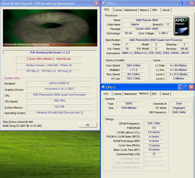
Task: Minimize the top CPU-Z window
Action: (x=181, y=3)
